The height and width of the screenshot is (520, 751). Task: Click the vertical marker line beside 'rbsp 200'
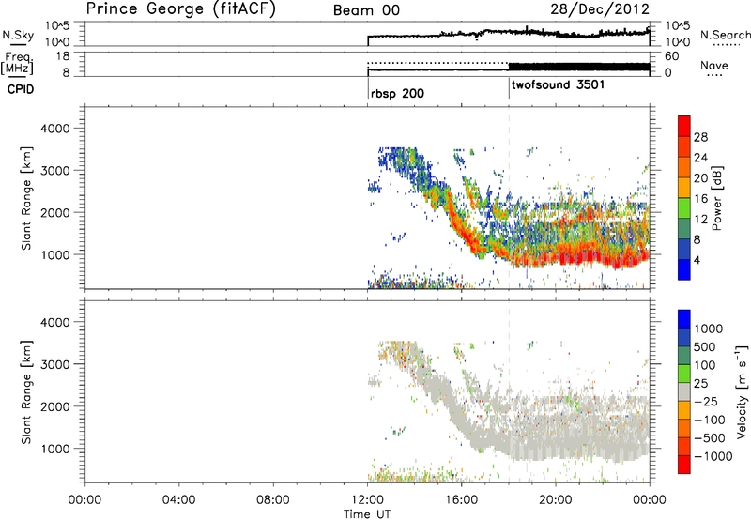(x=368, y=88)
